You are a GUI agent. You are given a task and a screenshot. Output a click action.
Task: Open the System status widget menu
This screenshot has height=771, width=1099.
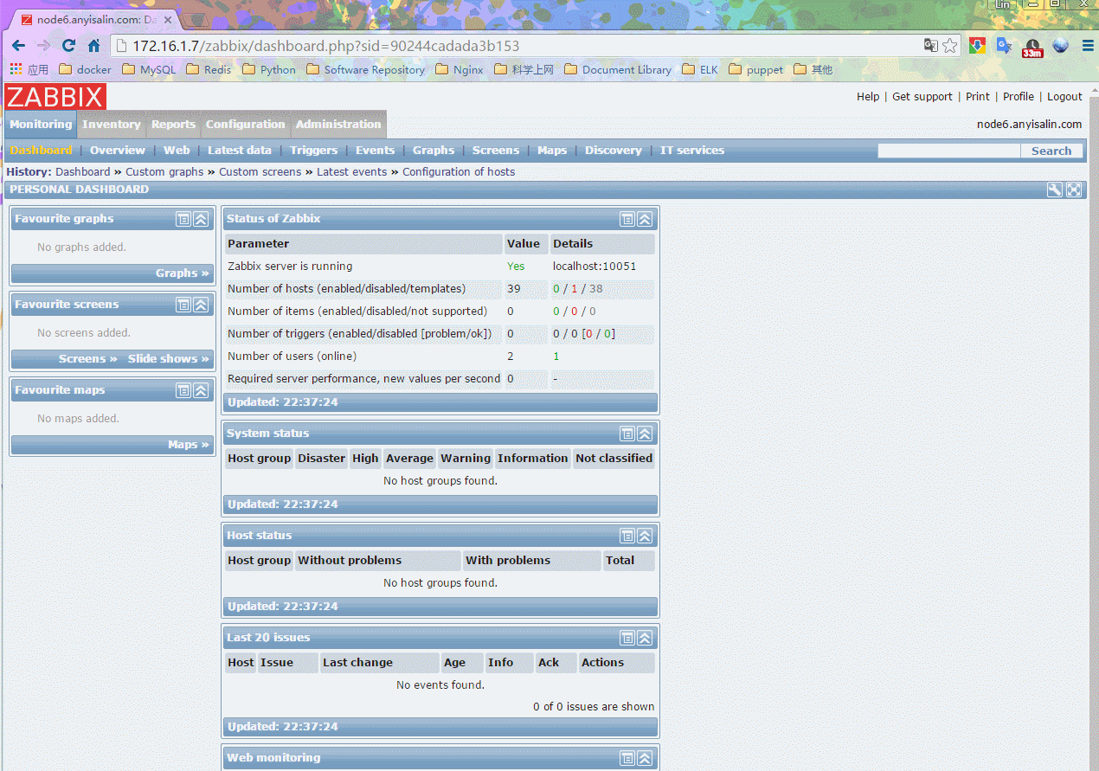(627, 434)
